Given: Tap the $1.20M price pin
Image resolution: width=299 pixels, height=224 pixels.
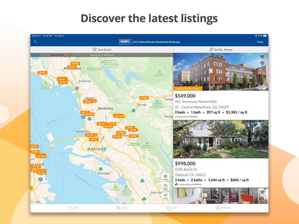Looking at the screenshot, I should (41, 156).
